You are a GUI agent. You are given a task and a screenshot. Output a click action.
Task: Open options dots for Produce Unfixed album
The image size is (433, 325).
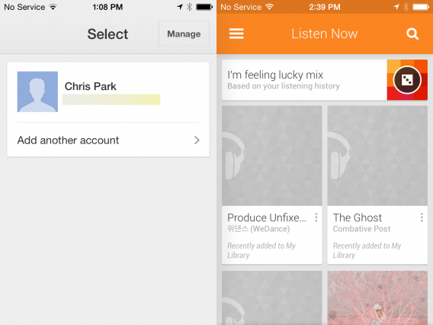point(316,217)
